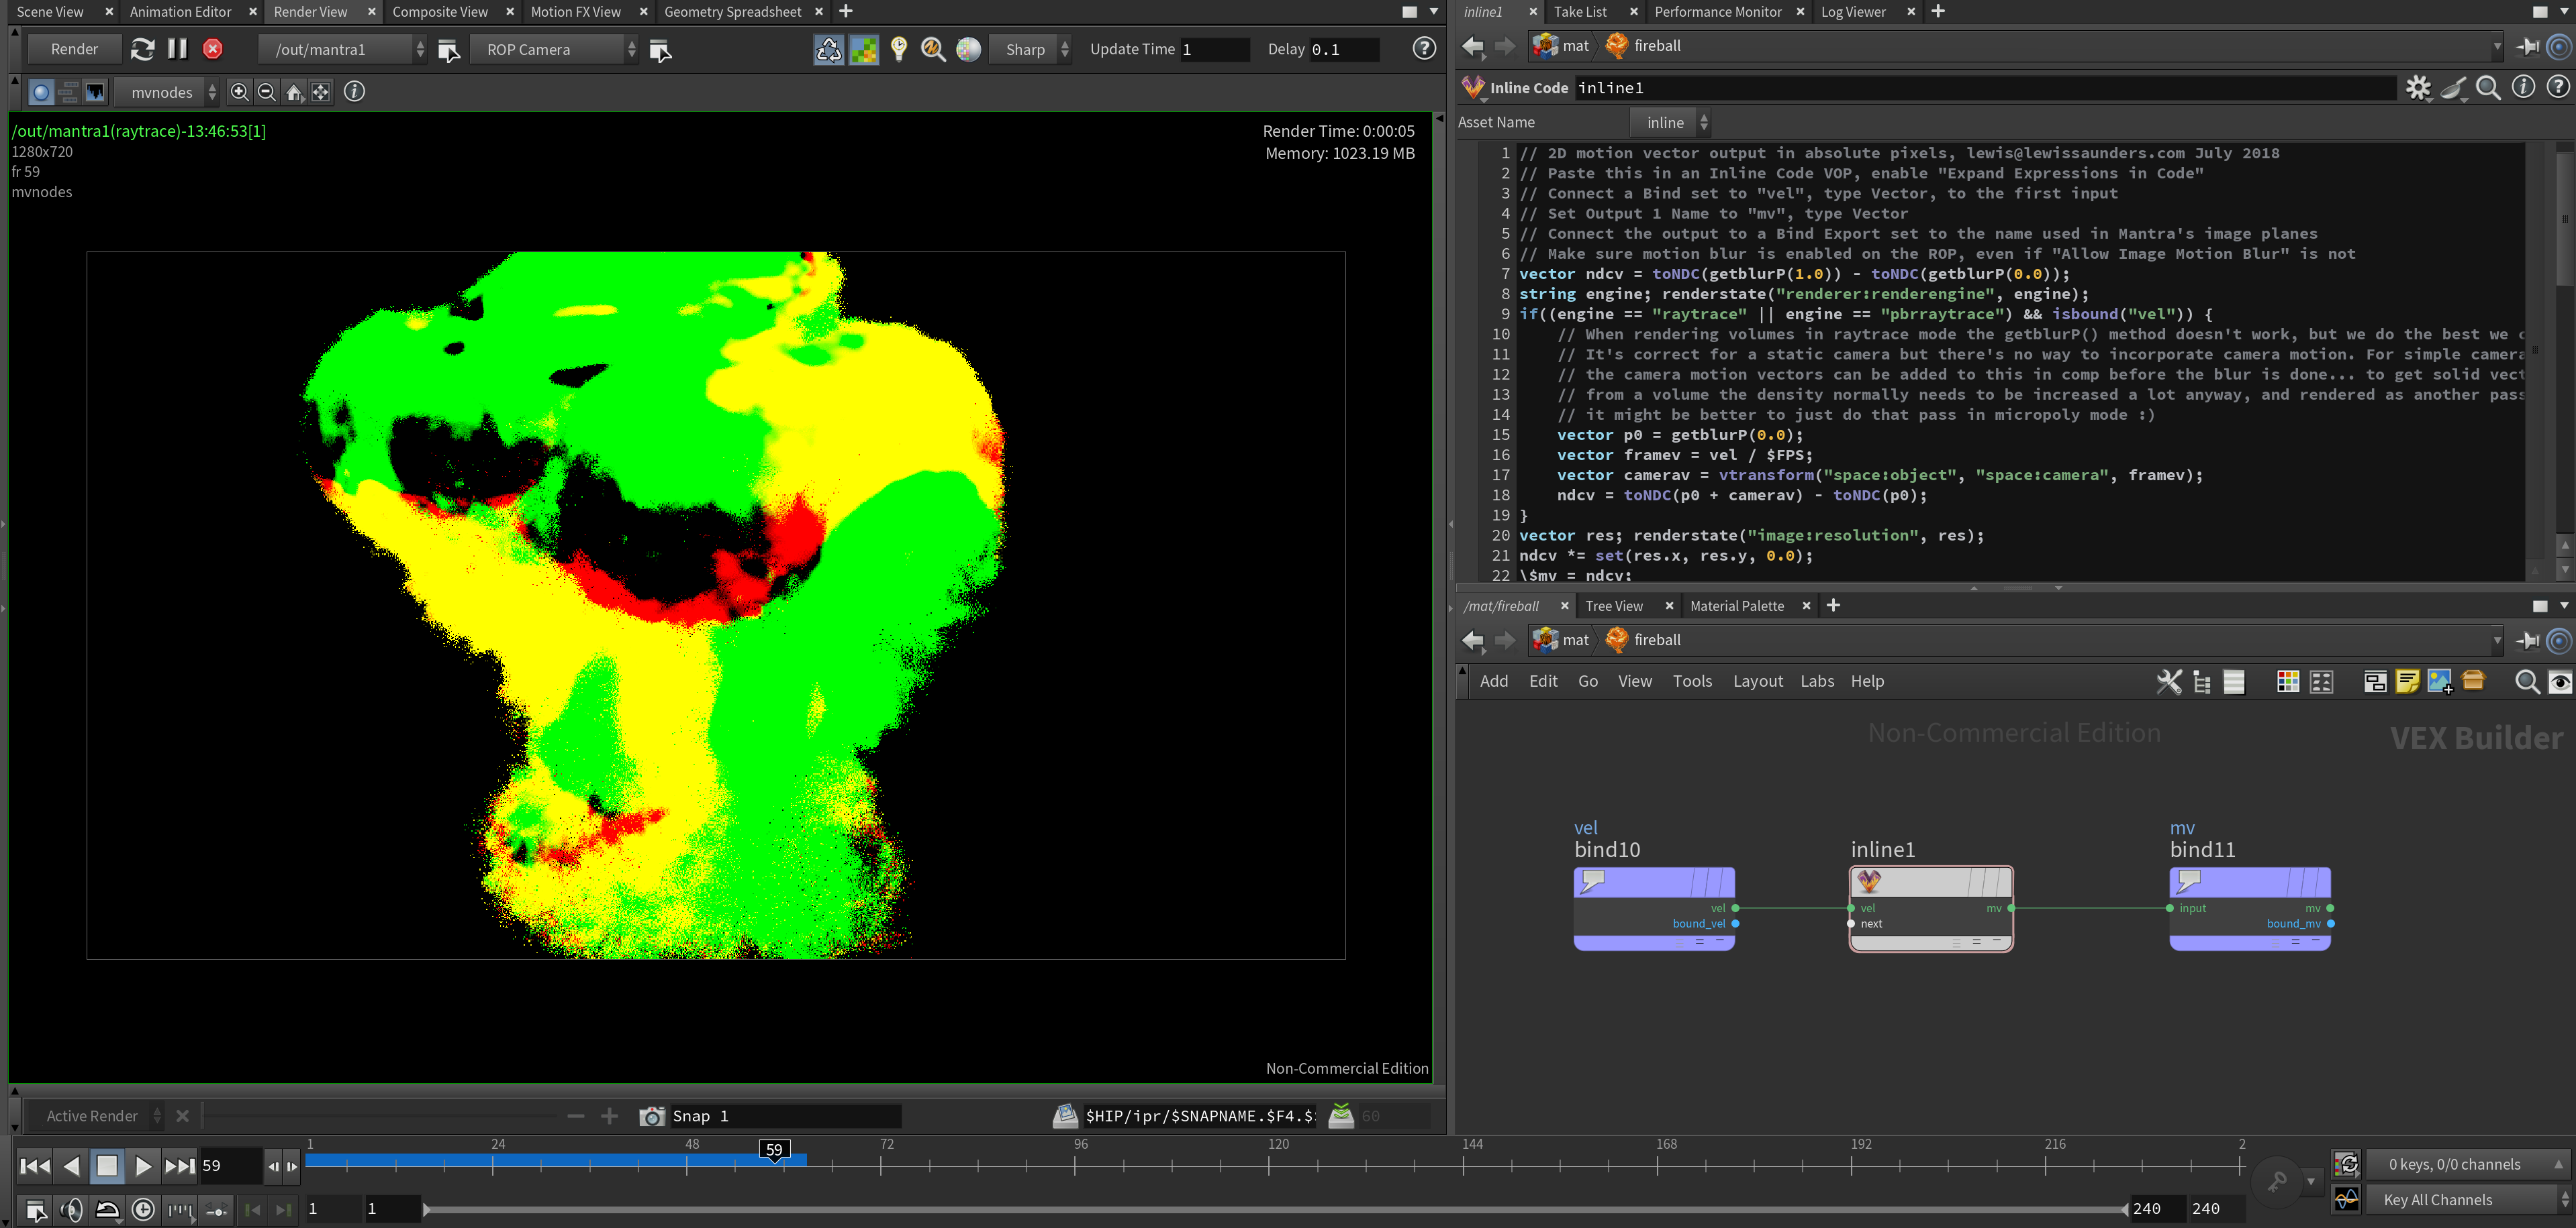The image size is (2576, 1228).
Task: Switch to the Composite View tab
Action: click(x=440, y=12)
